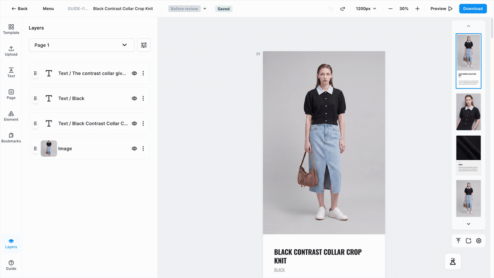Open more options for Text / Black layer

[143, 98]
